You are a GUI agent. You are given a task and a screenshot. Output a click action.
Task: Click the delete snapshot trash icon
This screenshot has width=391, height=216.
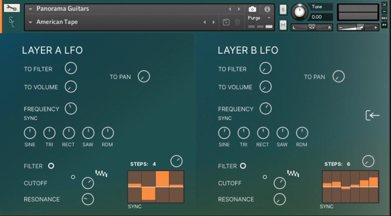point(237,22)
